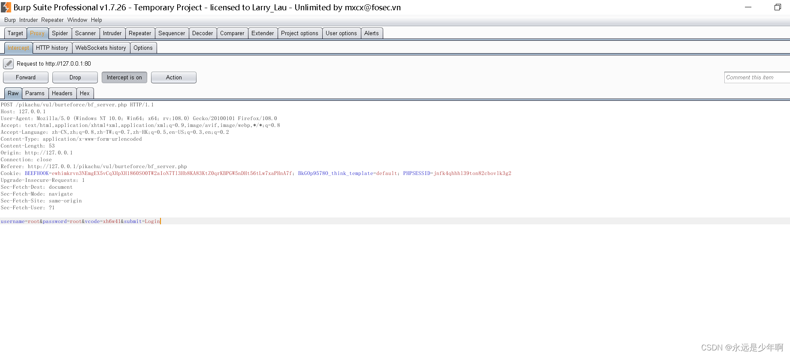Drop the intercepted request
The height and width of the screenshot is (356, 790).
pyautogui.click(x=75, y=78)
